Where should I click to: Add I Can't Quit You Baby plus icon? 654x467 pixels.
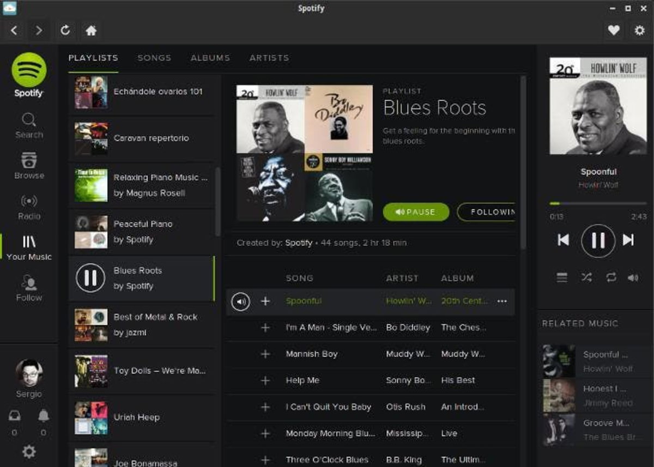265,407
